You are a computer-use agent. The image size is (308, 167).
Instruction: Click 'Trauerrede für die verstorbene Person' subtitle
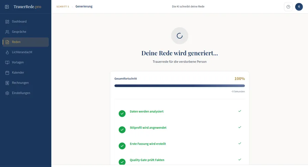(x=180, y=62)
